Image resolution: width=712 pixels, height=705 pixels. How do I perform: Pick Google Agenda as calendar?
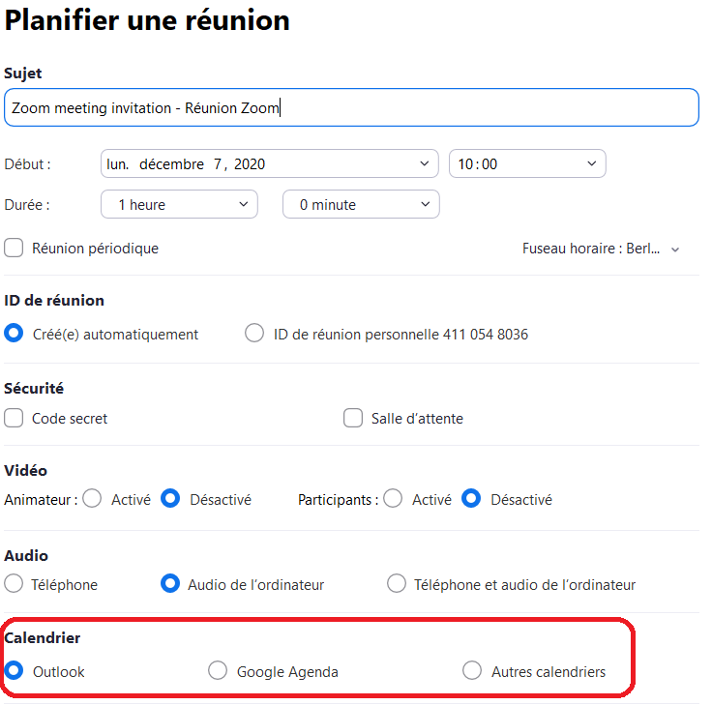pos(219,671)
